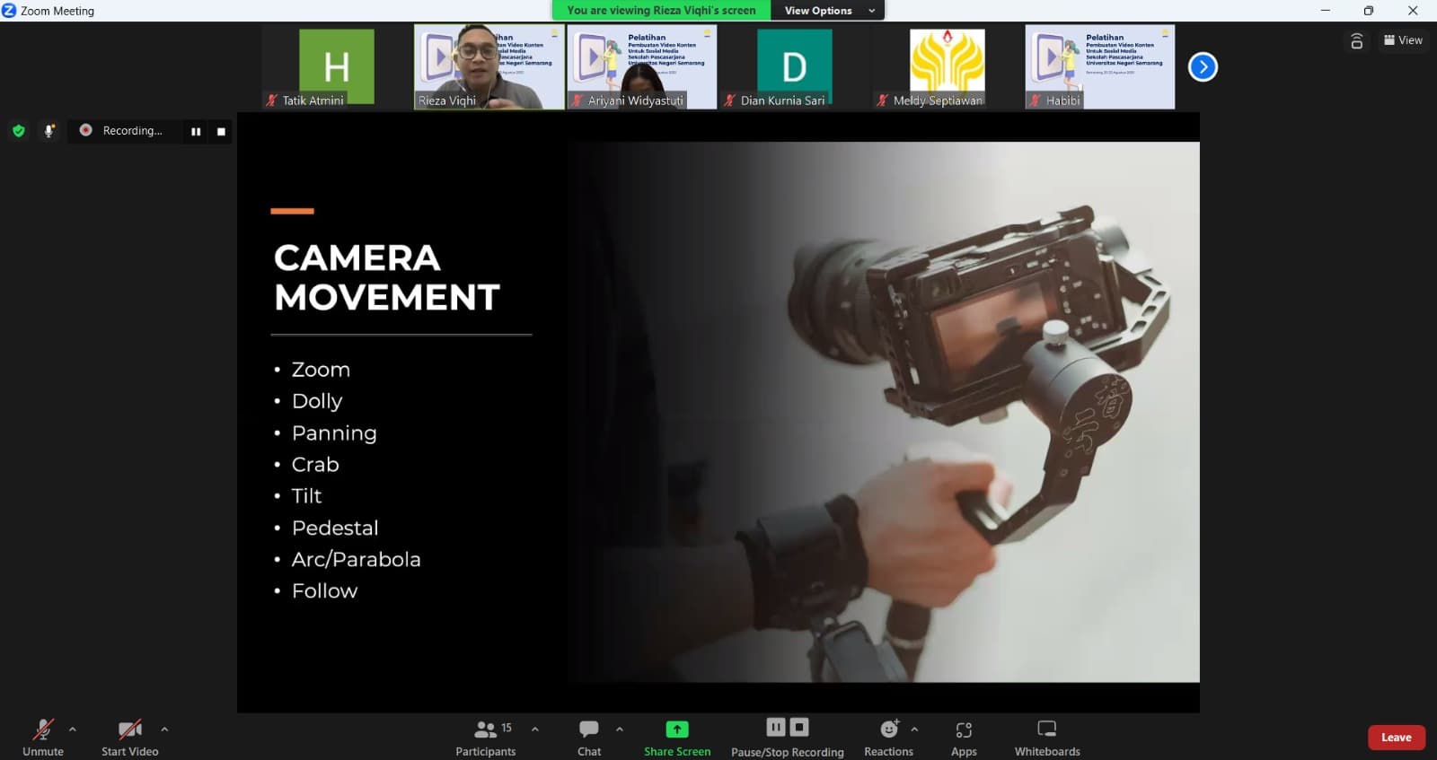Viewport: 1437px width, 760px height.
Task: Open Whiteboards
Action: pyautogui.click(x=1047, y=738)
